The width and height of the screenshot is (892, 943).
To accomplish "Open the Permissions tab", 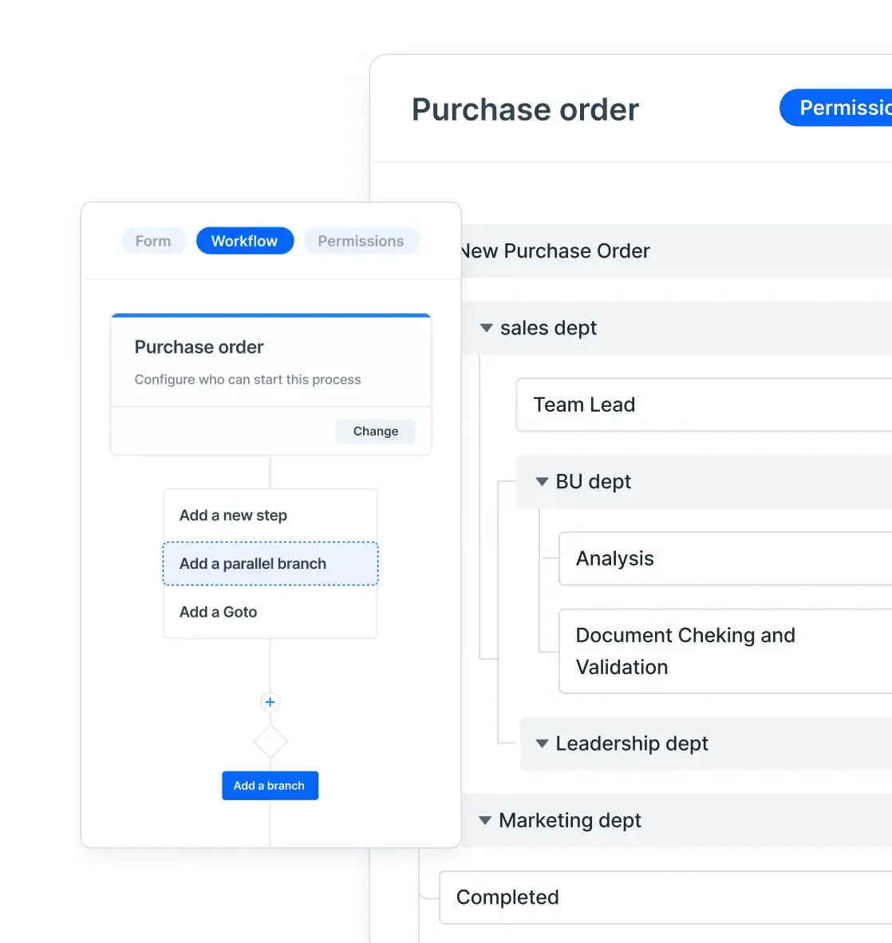I will [x=361, y=240].
